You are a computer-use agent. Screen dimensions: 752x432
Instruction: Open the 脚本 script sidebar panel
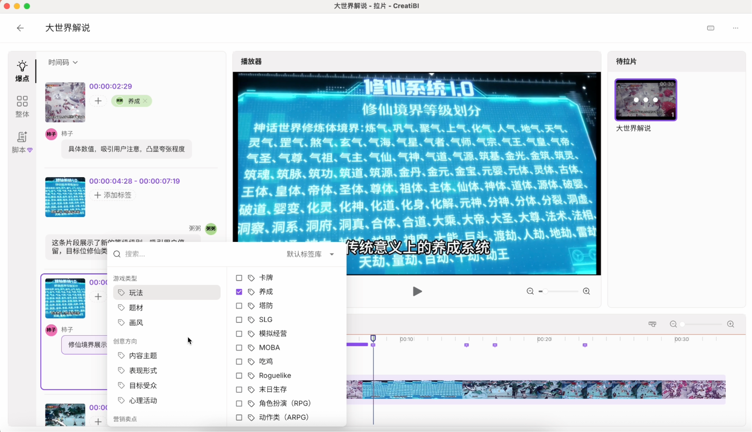pos(22,142)
